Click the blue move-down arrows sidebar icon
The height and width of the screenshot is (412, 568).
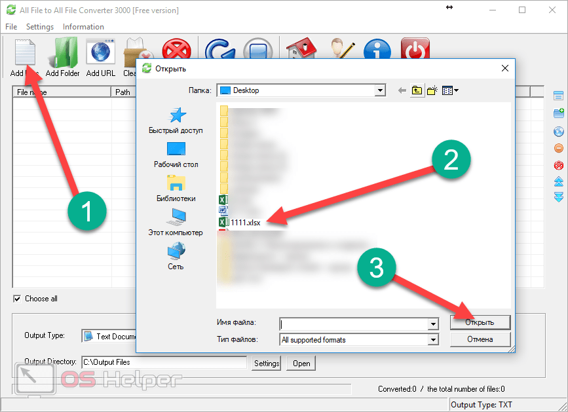coord(559,197)
